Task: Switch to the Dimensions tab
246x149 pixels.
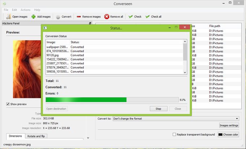Action: tap(15, 136)
